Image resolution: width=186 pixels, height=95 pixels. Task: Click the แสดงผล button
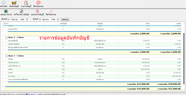pyautogui.click(x=65, y=20)
